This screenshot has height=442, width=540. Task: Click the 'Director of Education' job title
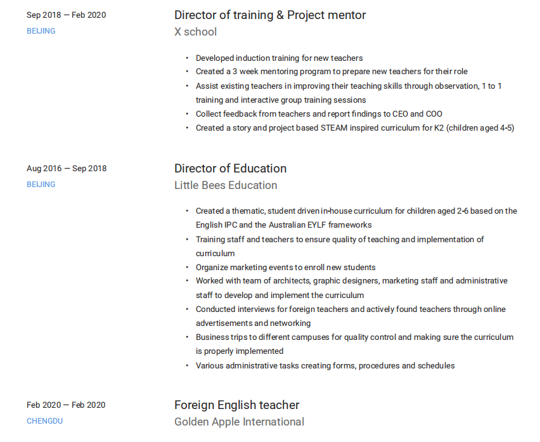coord(230,169)
